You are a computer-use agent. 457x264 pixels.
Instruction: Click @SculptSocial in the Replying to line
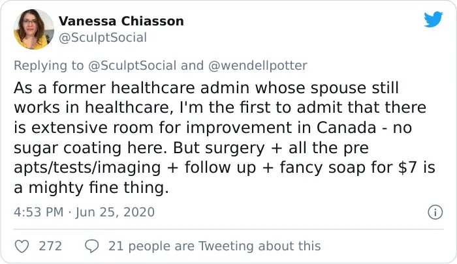[132, 65]
